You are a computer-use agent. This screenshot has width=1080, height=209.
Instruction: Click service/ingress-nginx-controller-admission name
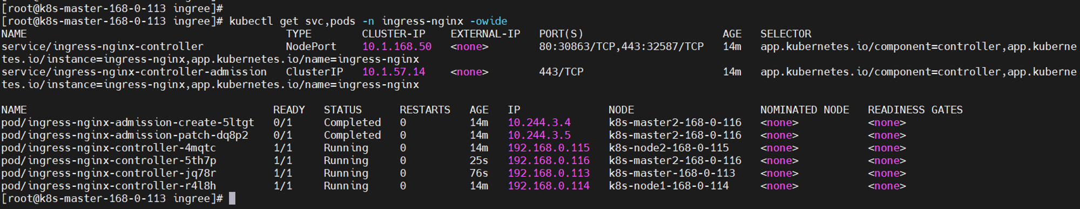134,72
